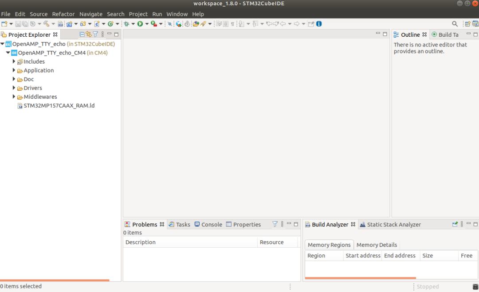Open the Window menu
479x292 pixels.
click(177, 14)
